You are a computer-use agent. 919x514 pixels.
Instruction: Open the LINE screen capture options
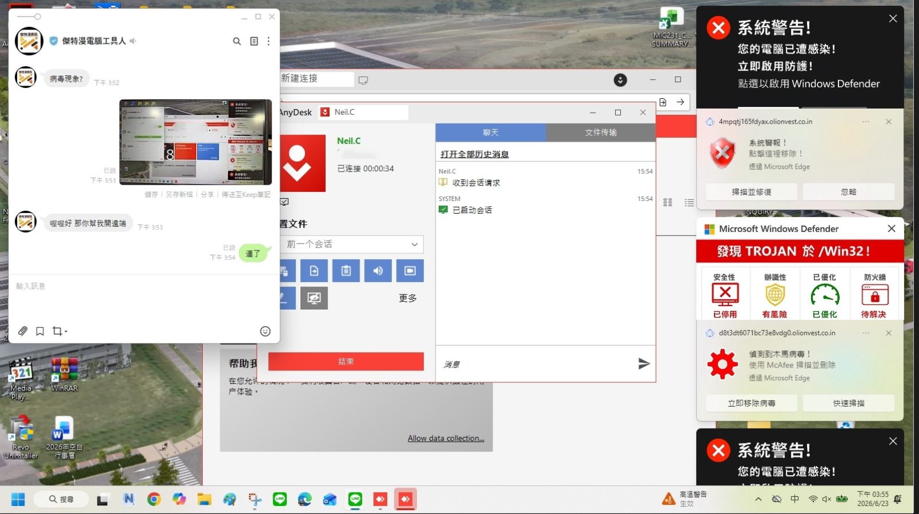(x=59, y=331)
